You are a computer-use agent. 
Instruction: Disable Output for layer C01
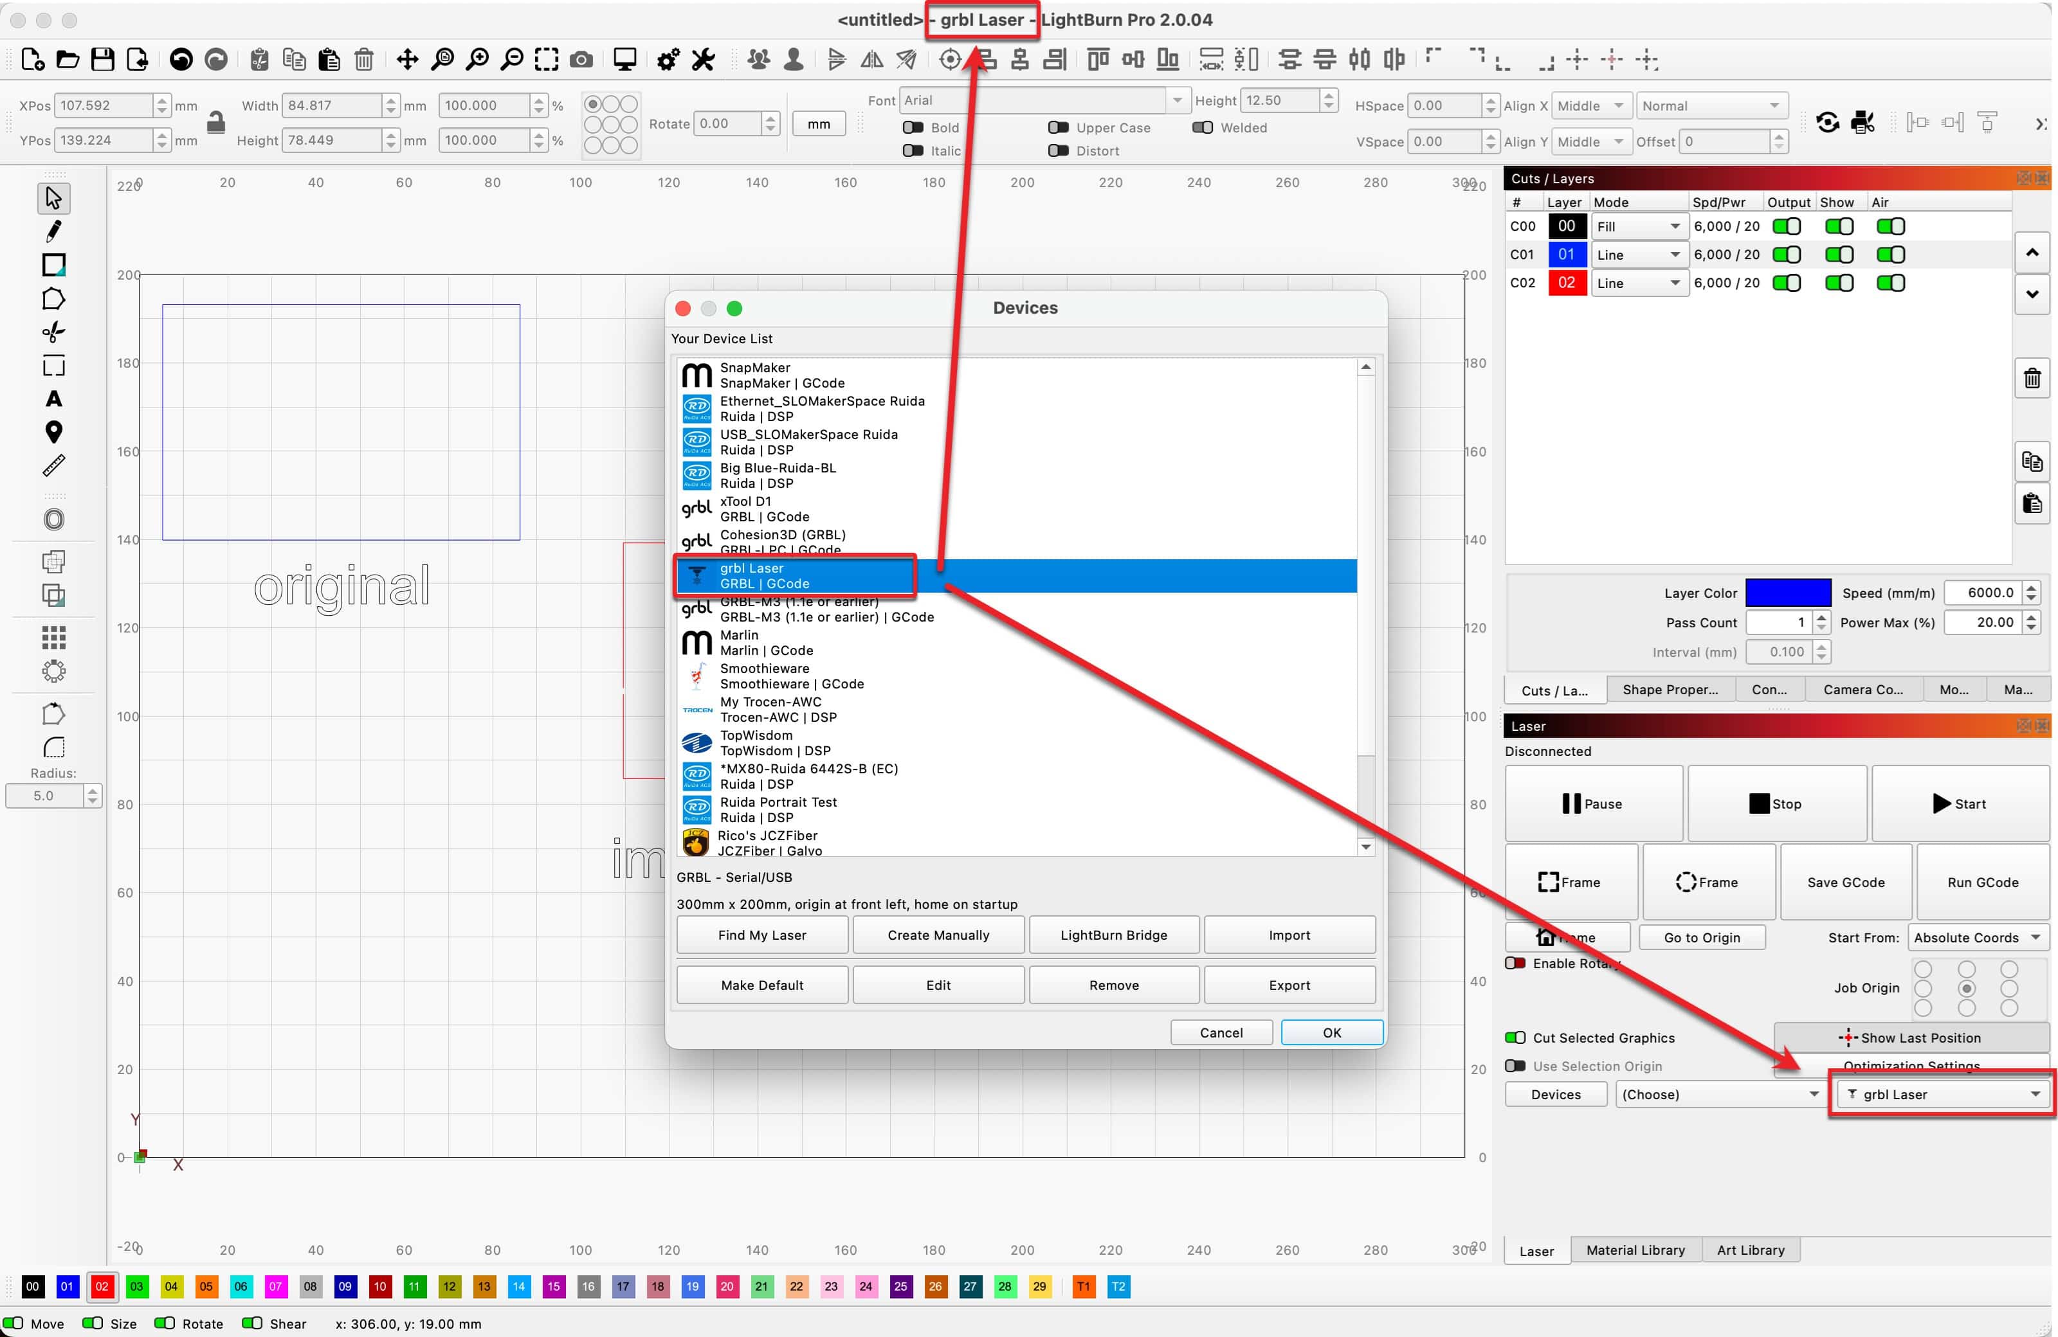(x=1787, y=254)
